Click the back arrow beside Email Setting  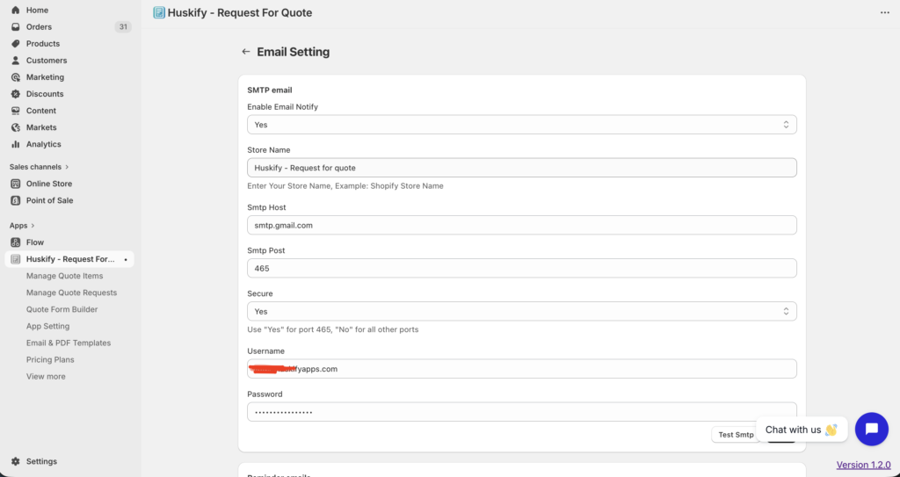pyautogui.click(x=246, y=52)
